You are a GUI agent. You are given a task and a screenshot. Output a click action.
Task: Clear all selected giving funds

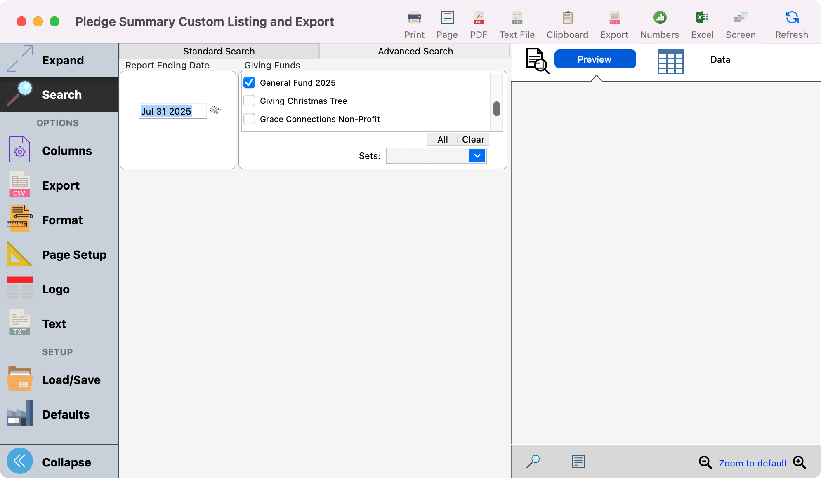[473, 139]
